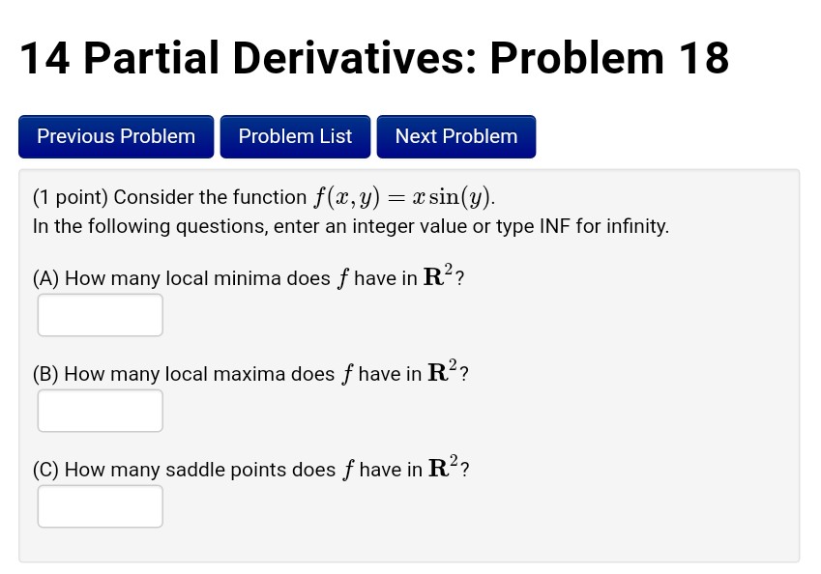The image size is (821, 574).
Task: Click the Previous Problem button
Action: [x=115, y=136]
